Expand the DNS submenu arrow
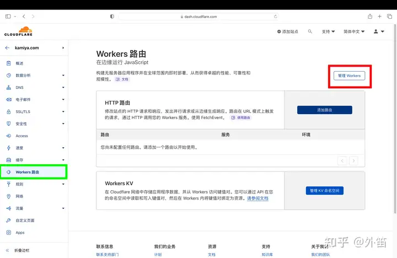397x258 pixels. (x=63, y=88)
